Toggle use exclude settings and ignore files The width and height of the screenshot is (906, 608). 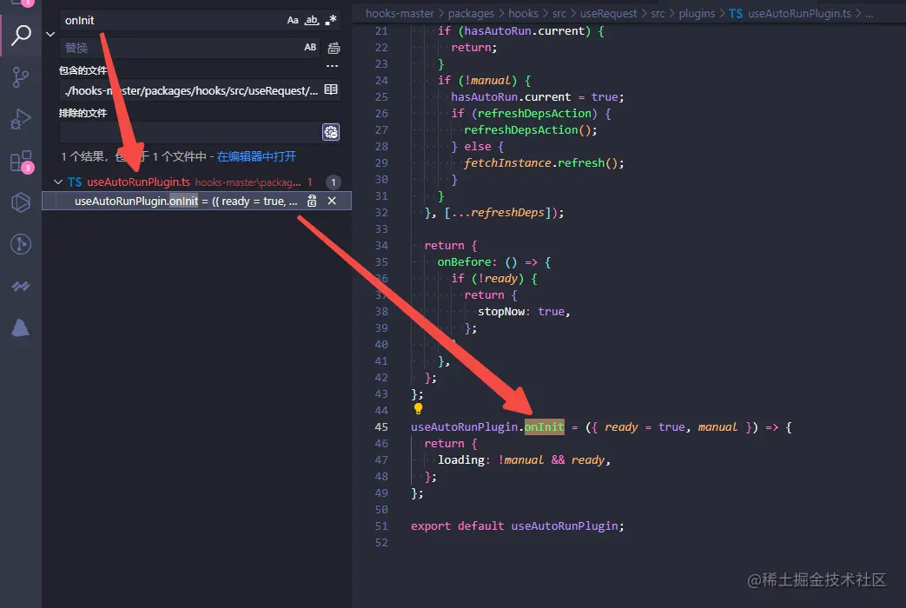point(331,132)
